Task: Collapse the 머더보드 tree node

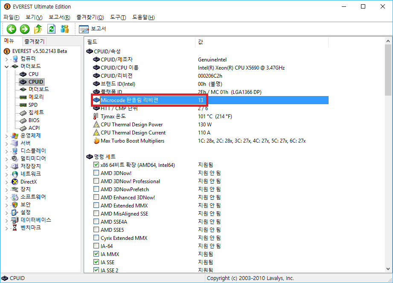Action: point(7,67)
